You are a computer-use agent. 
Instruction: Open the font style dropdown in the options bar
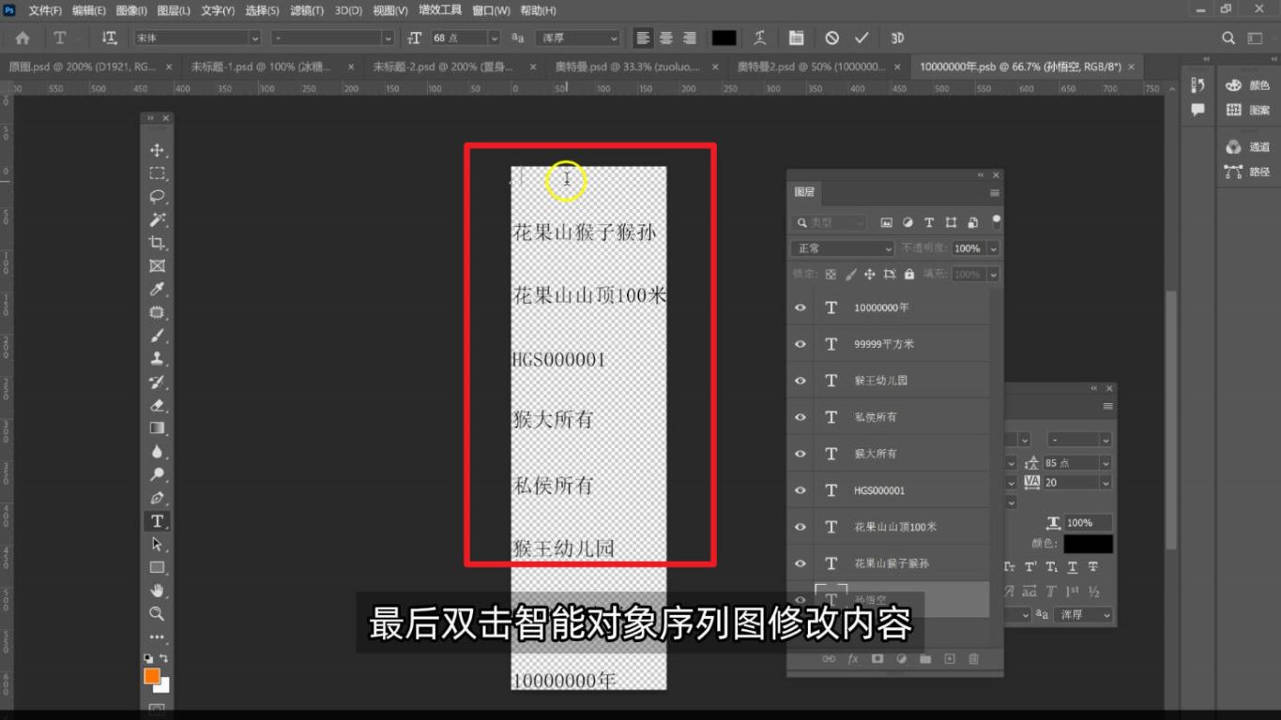332,37
